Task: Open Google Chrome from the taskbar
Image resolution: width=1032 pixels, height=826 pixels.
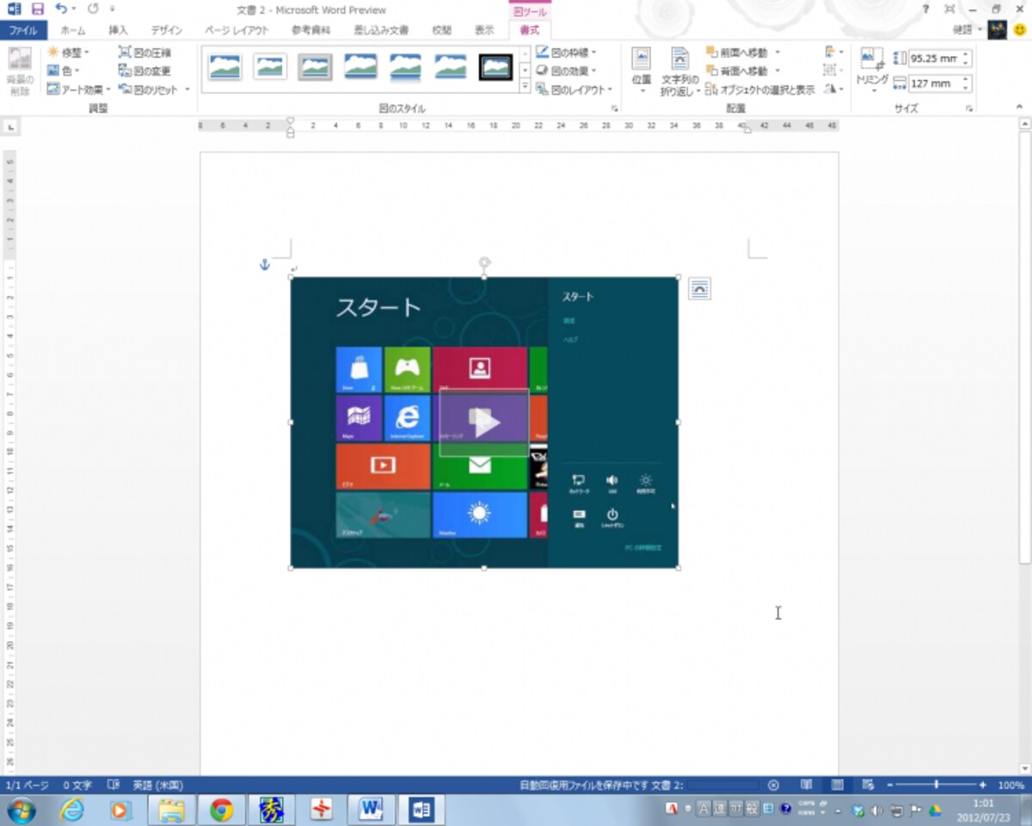Action: 221,810
